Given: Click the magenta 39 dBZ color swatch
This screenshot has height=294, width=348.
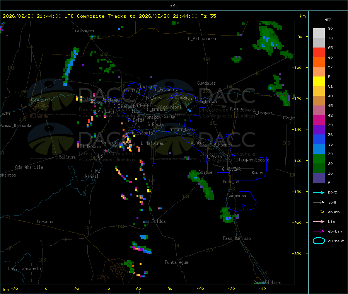Looking at the screenshot, I should (319, 120).
